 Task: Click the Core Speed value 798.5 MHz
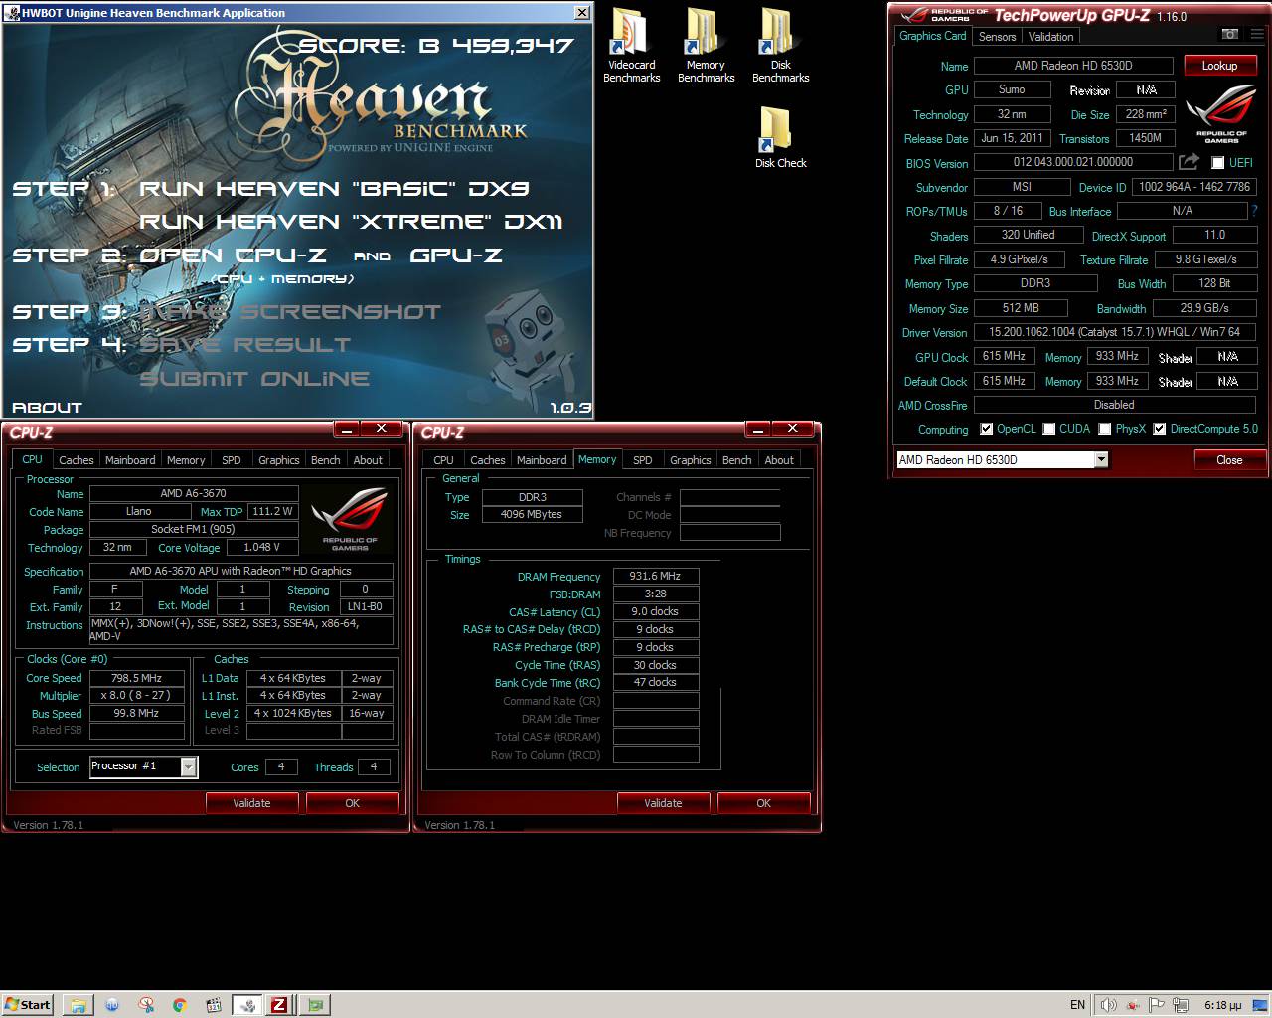tap(137, 678)
